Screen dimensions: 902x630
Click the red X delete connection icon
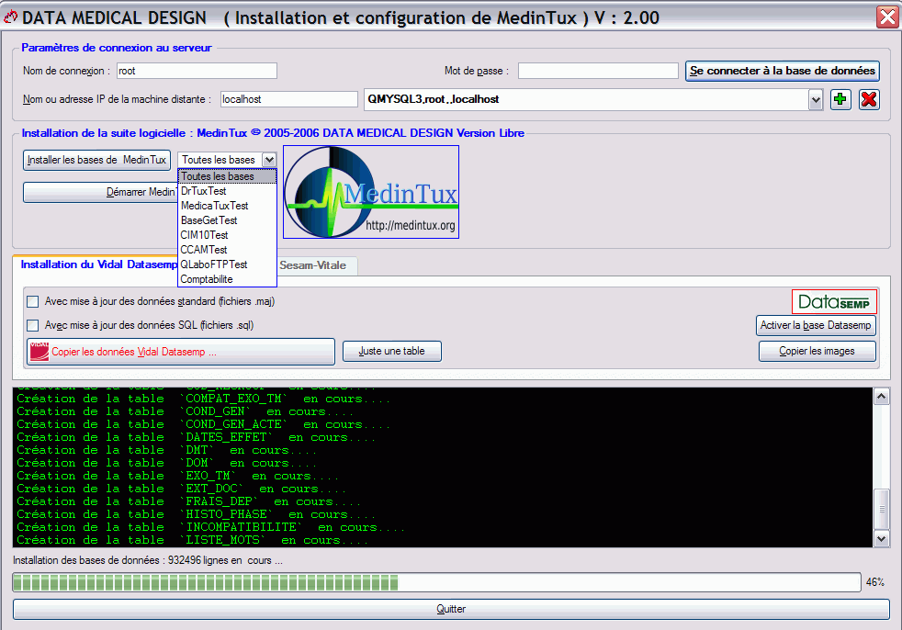click(x=869, y=99)
